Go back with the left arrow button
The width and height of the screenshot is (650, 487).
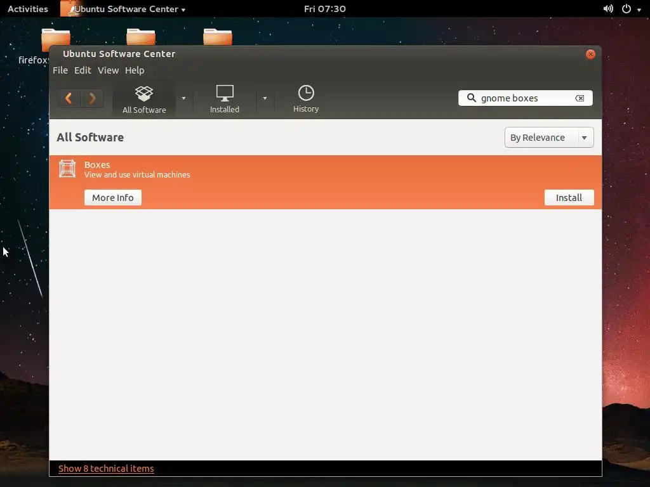pos(69,98)
